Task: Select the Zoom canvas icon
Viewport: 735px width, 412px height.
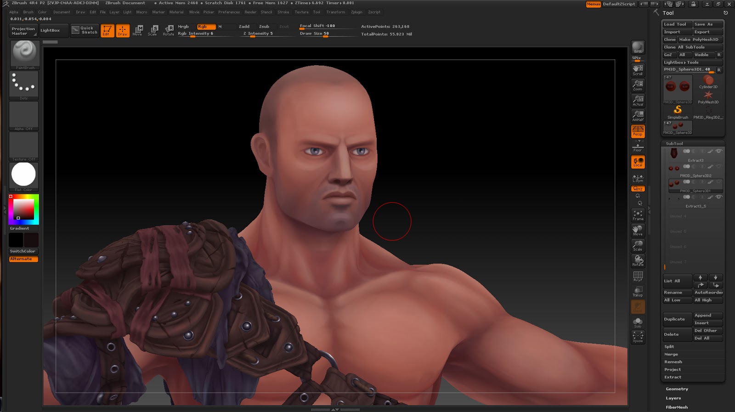Action: (638, 85)
